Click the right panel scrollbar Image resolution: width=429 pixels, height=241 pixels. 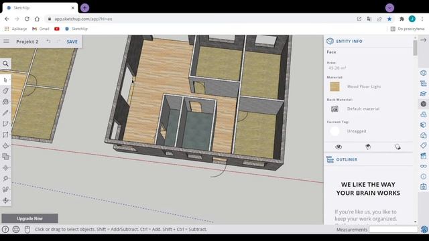click(x=416, y=48)
